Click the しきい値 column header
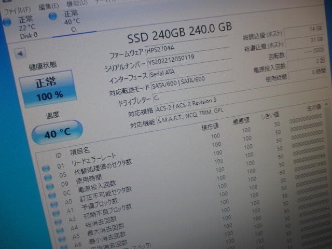Viewport: 332px width, 249px height. pyautogui.click(x=270, y=116)
